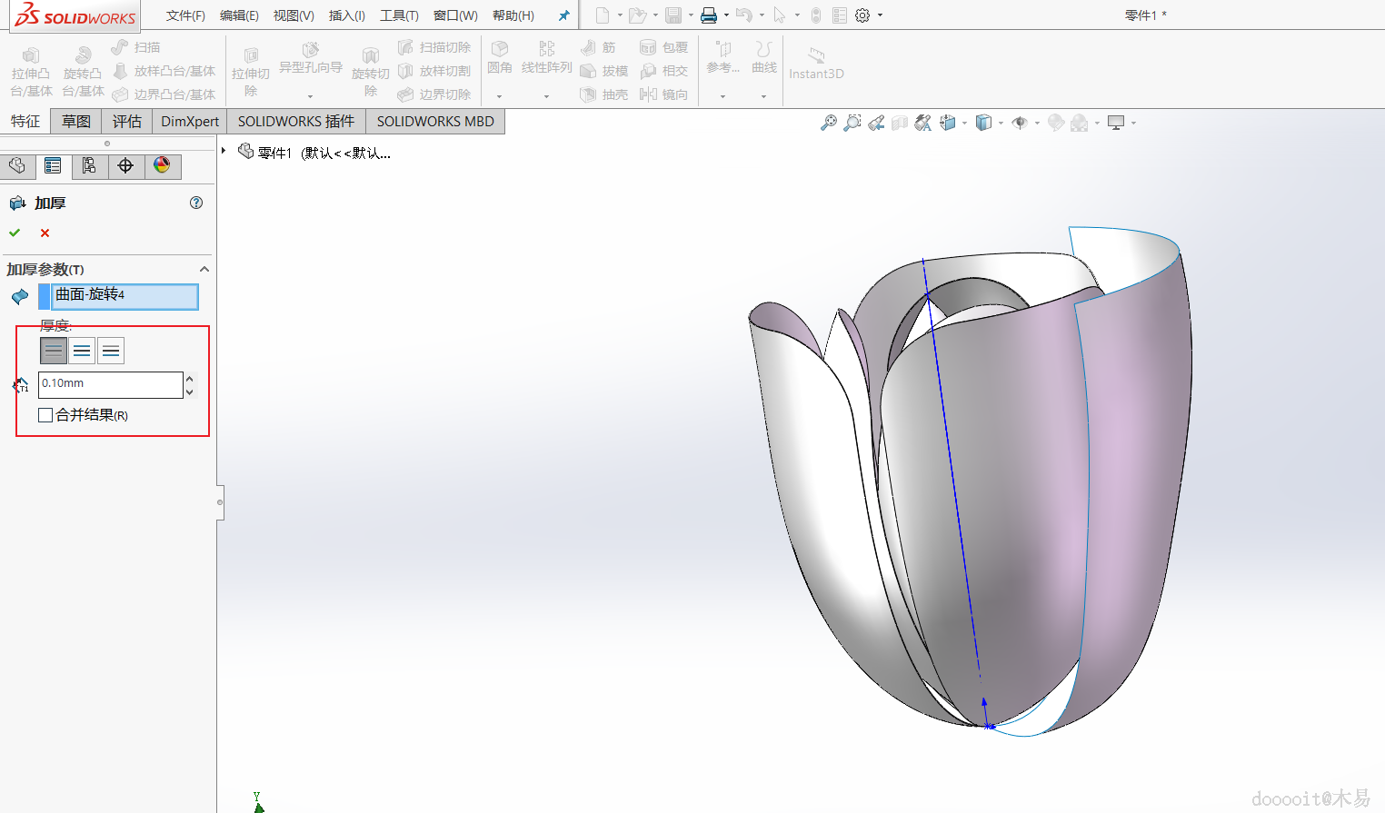Viewport: 1385px width, 813px height.
Task: Collapse the 加厚参数 section
Action: point(204,269)
